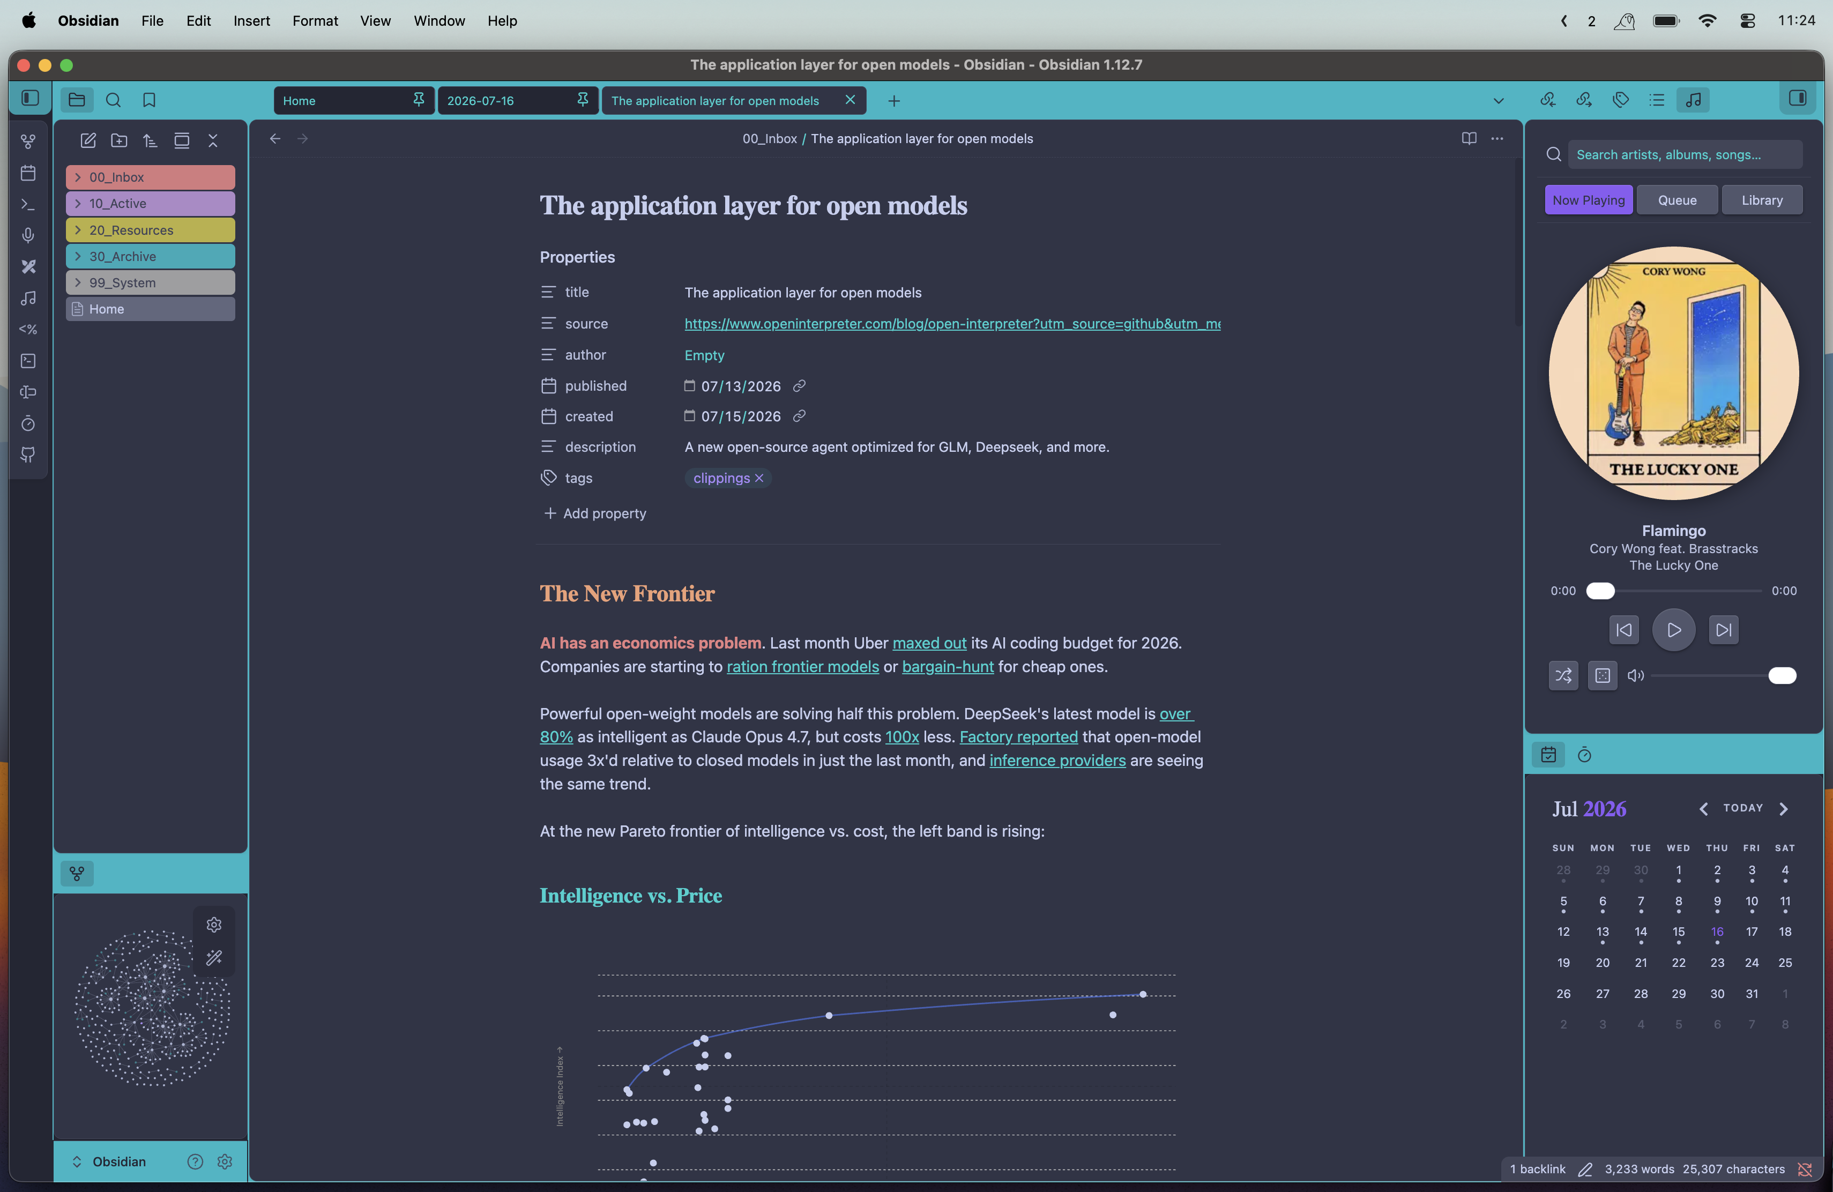Play the Flamingo track
The image size is (1833, 1192).
pyautogui.click(x=1674, y=630)
